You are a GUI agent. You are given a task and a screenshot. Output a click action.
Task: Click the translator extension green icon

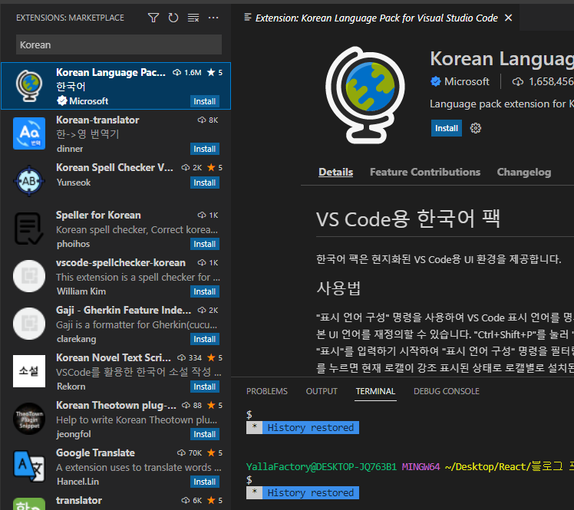(29, 504)
